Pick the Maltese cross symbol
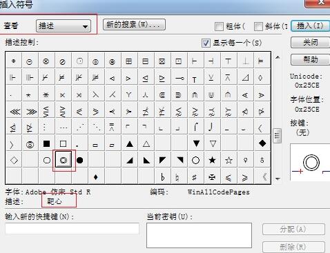The image size is (330, 253). [212, 177]
